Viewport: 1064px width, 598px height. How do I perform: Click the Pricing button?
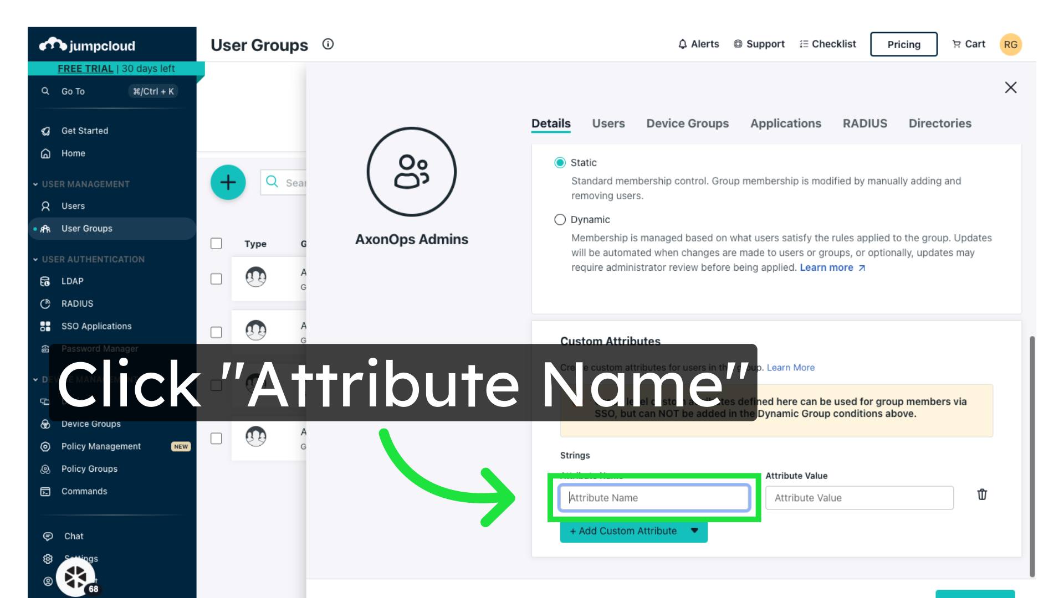(903, 44)
